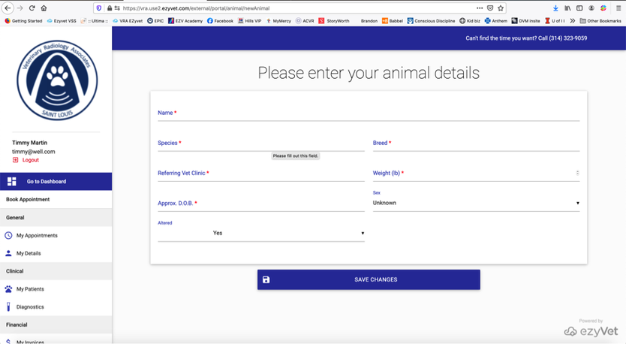Open the Sex dropdown showing Unknown

476,203
